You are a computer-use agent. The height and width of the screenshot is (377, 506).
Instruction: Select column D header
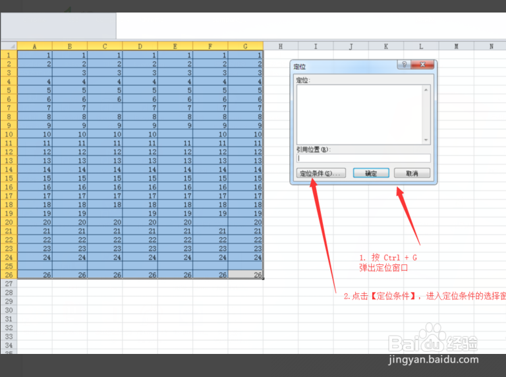click(x=140, y=46)
